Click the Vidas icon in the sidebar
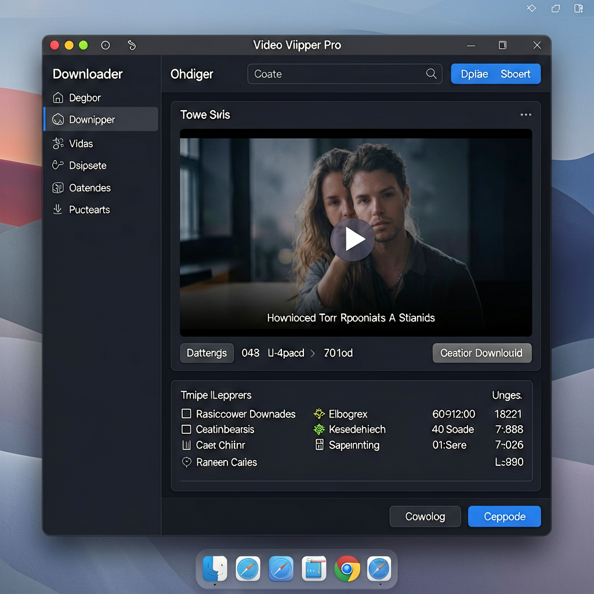Viewport: 594px width, 594px height. [58, 143]
